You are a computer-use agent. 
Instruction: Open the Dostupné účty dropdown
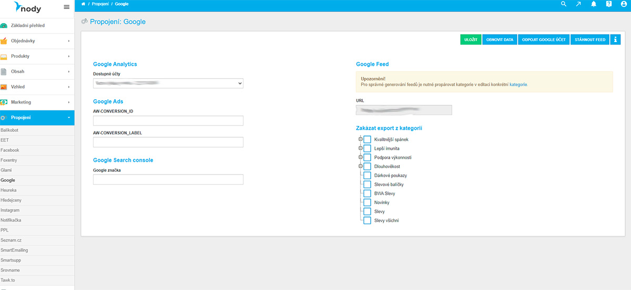click(168, 83)
